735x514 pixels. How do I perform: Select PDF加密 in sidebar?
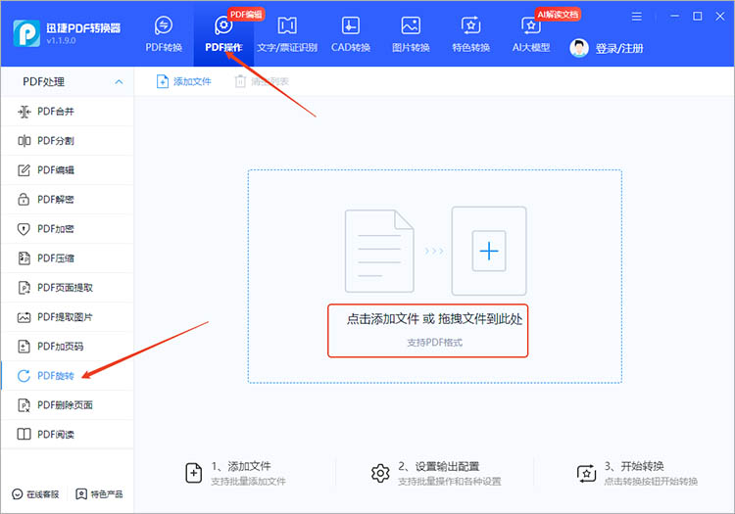click(68, 229)
